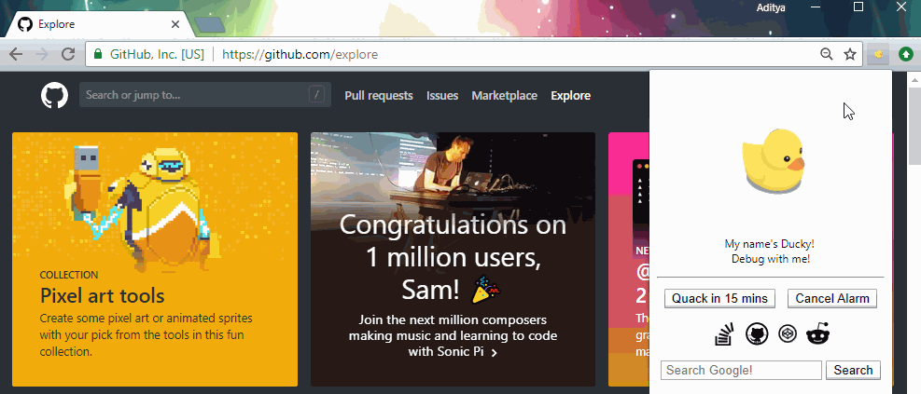Click the page vertical scrollbar thumb

click(x=914, y=128)
